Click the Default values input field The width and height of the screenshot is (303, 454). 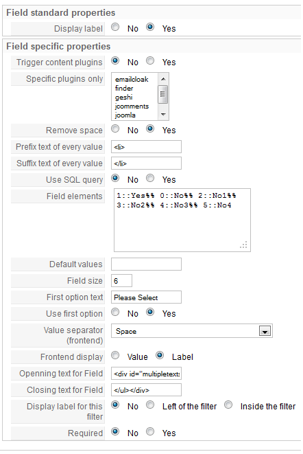click(146, 264)
